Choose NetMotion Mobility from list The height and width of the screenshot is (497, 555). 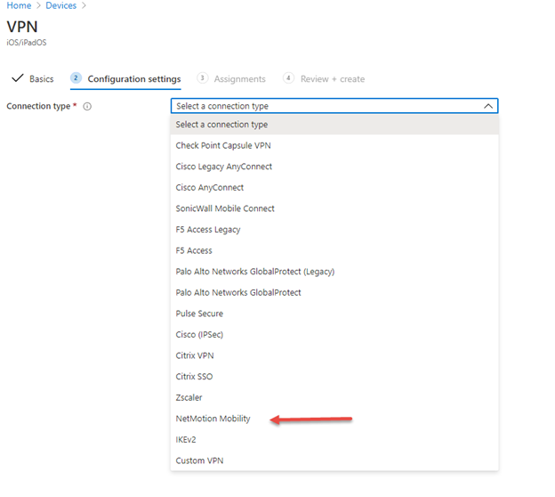pyautogui.click(x=213, y=419)
